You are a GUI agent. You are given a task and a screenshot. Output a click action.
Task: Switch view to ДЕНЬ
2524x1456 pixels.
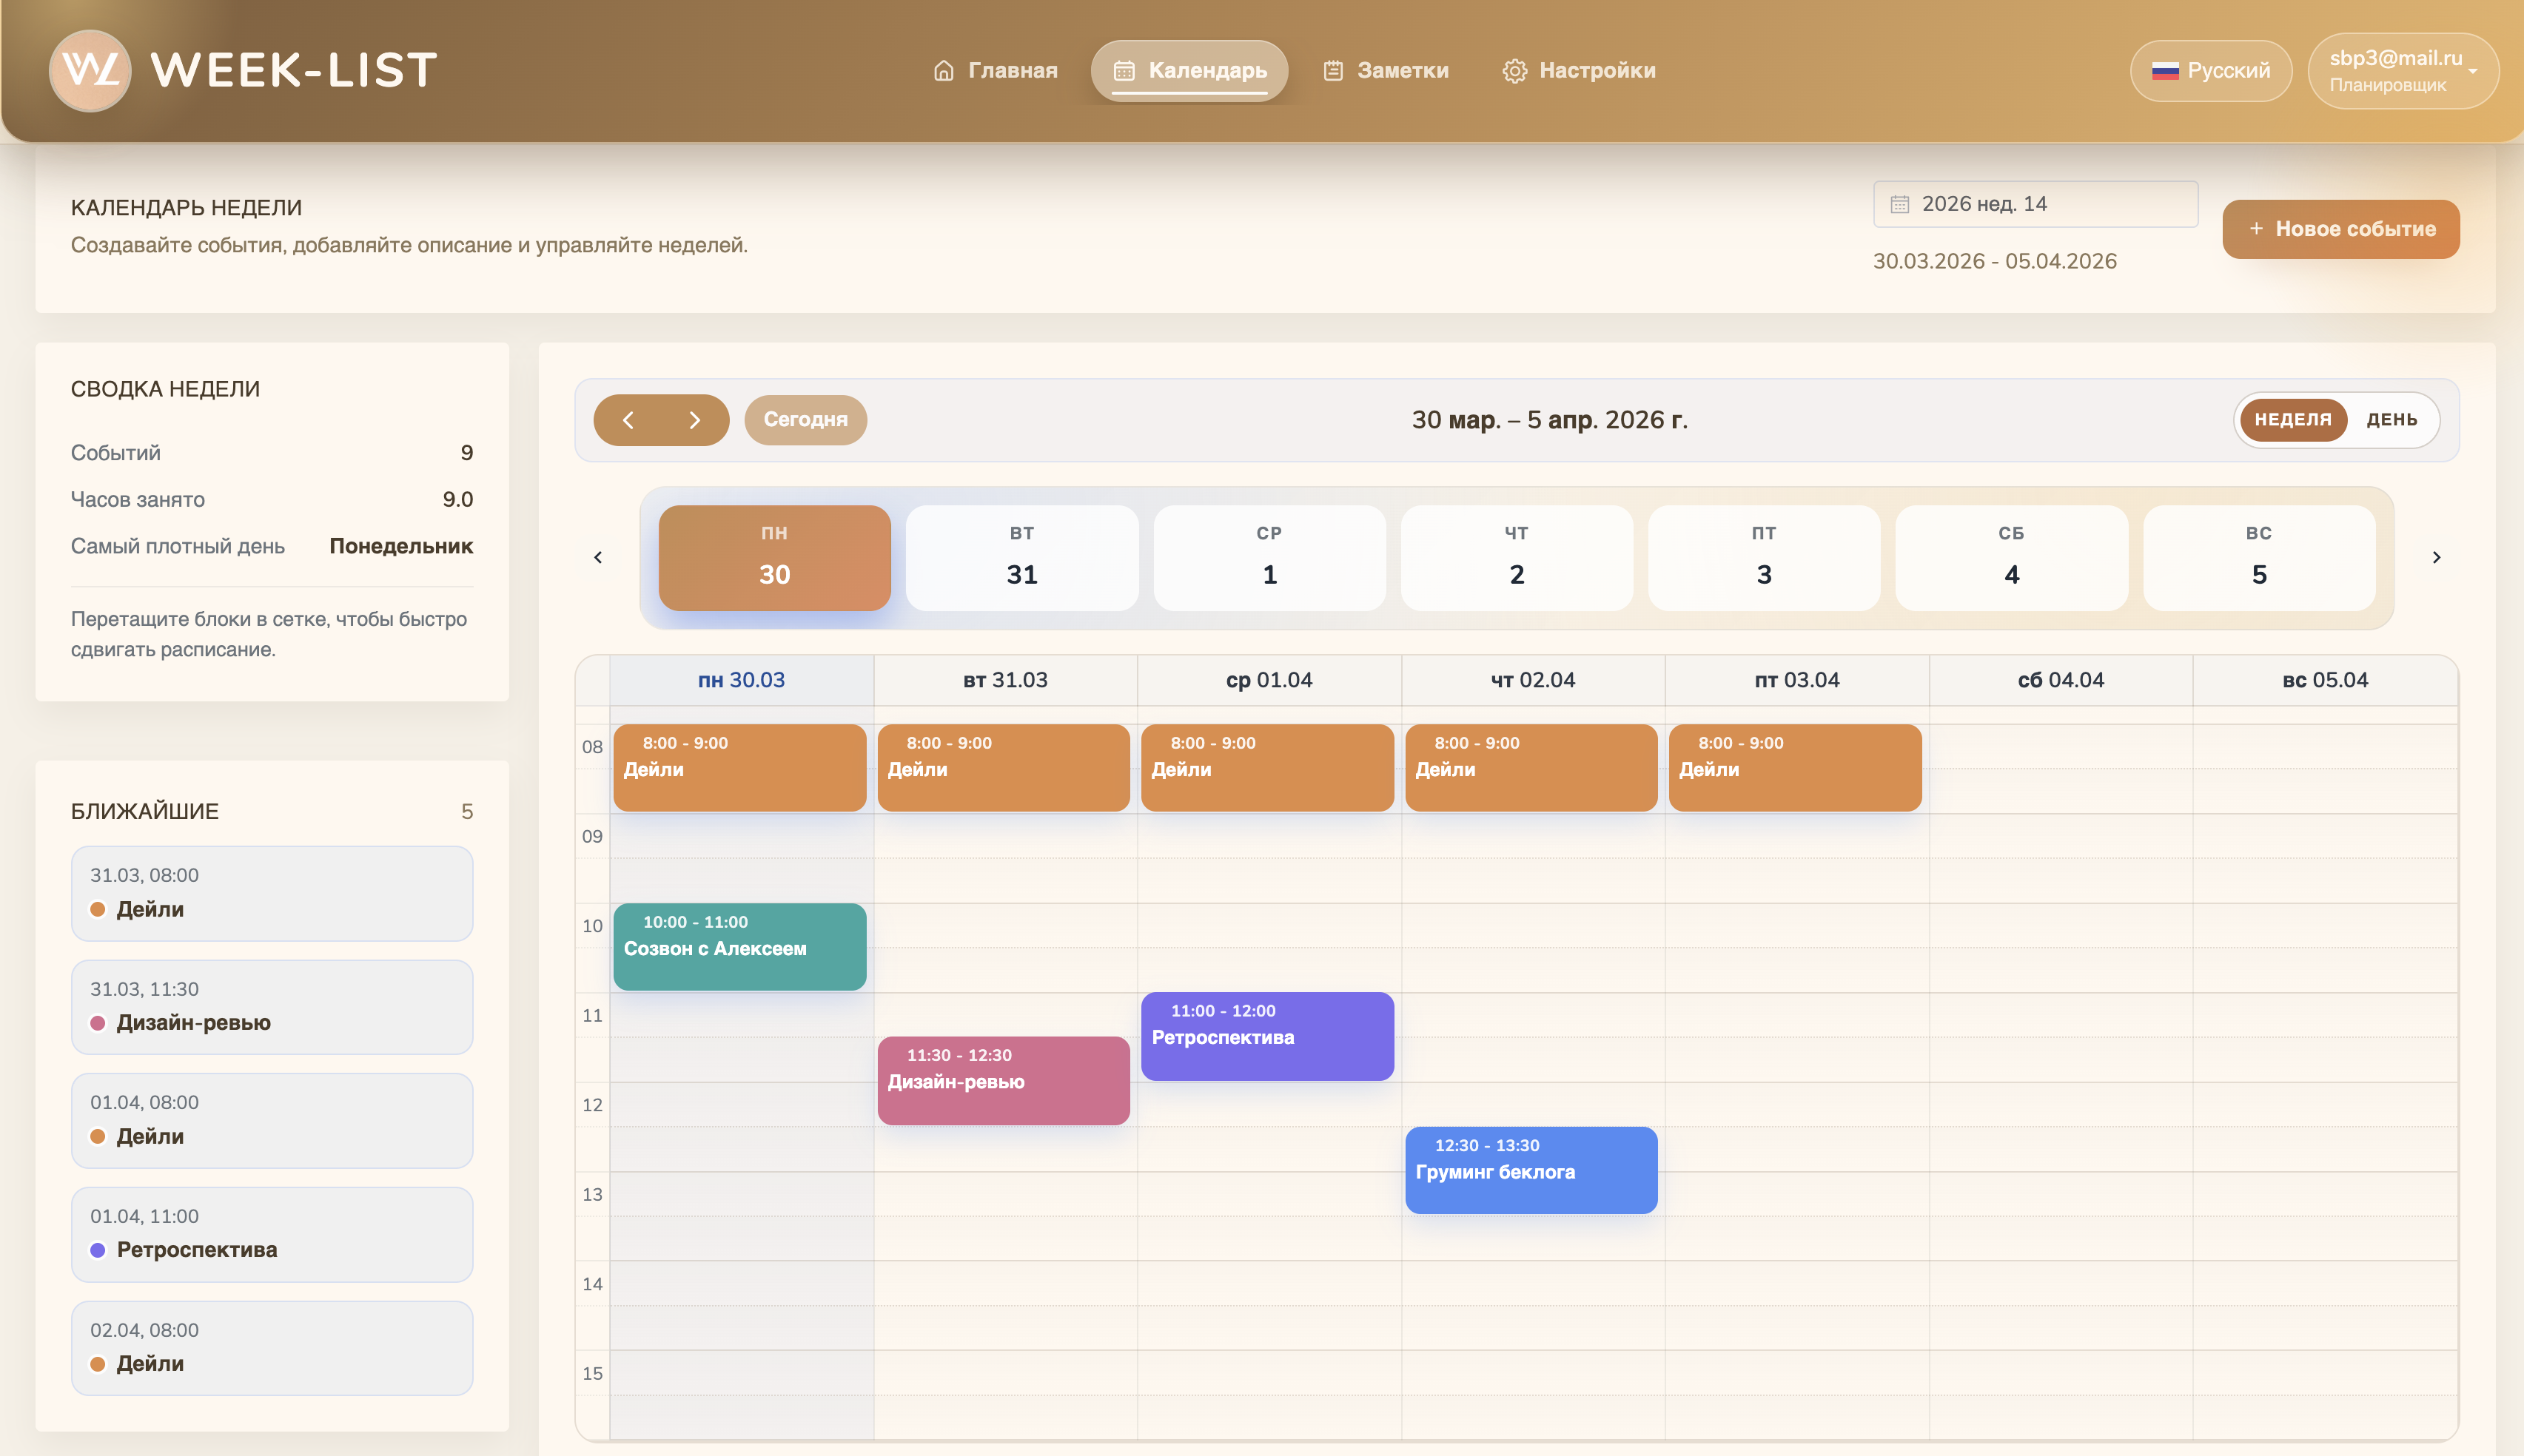(x=2391, y=420)
